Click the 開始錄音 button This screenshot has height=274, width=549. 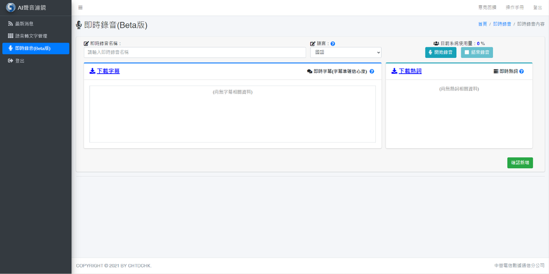441,52
